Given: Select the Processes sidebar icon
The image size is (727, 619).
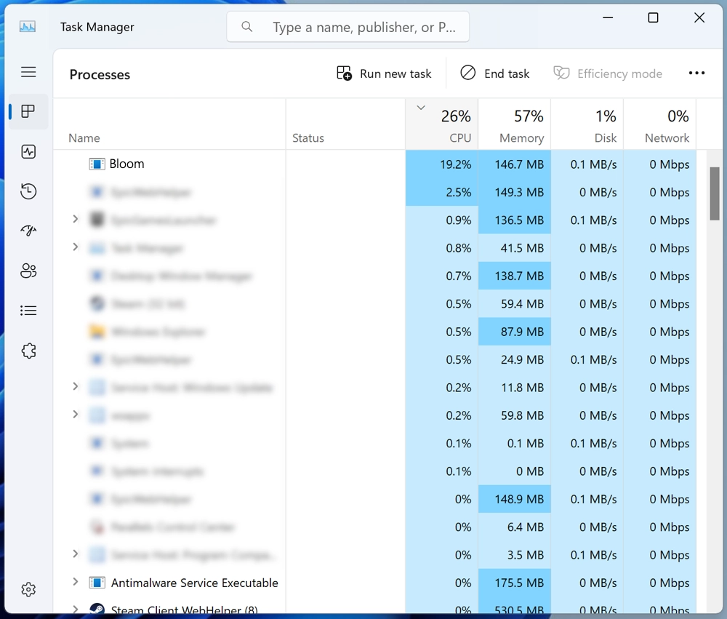Looking at the screenshot, I should click(28, 111).
